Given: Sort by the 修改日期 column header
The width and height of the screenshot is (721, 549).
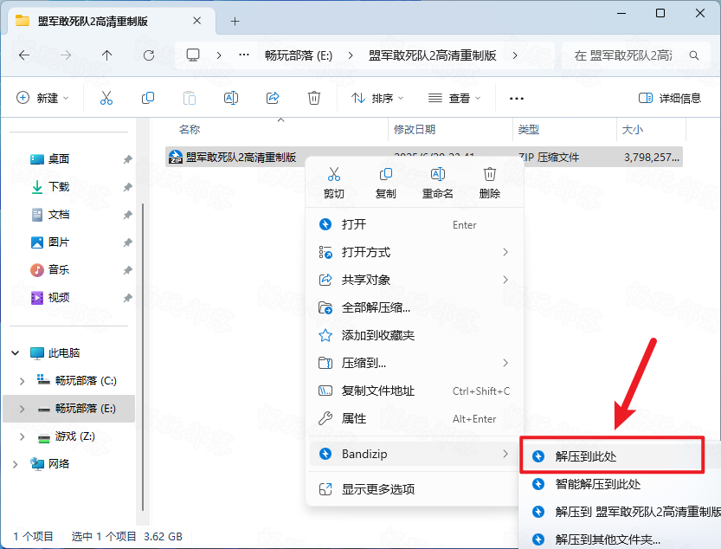Looking at the screenshot, I should [415, 129].
